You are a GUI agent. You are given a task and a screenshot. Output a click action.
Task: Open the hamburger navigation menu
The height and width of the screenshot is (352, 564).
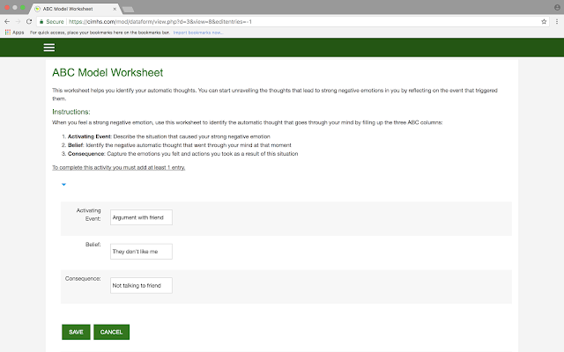click(x=49, y=48)
